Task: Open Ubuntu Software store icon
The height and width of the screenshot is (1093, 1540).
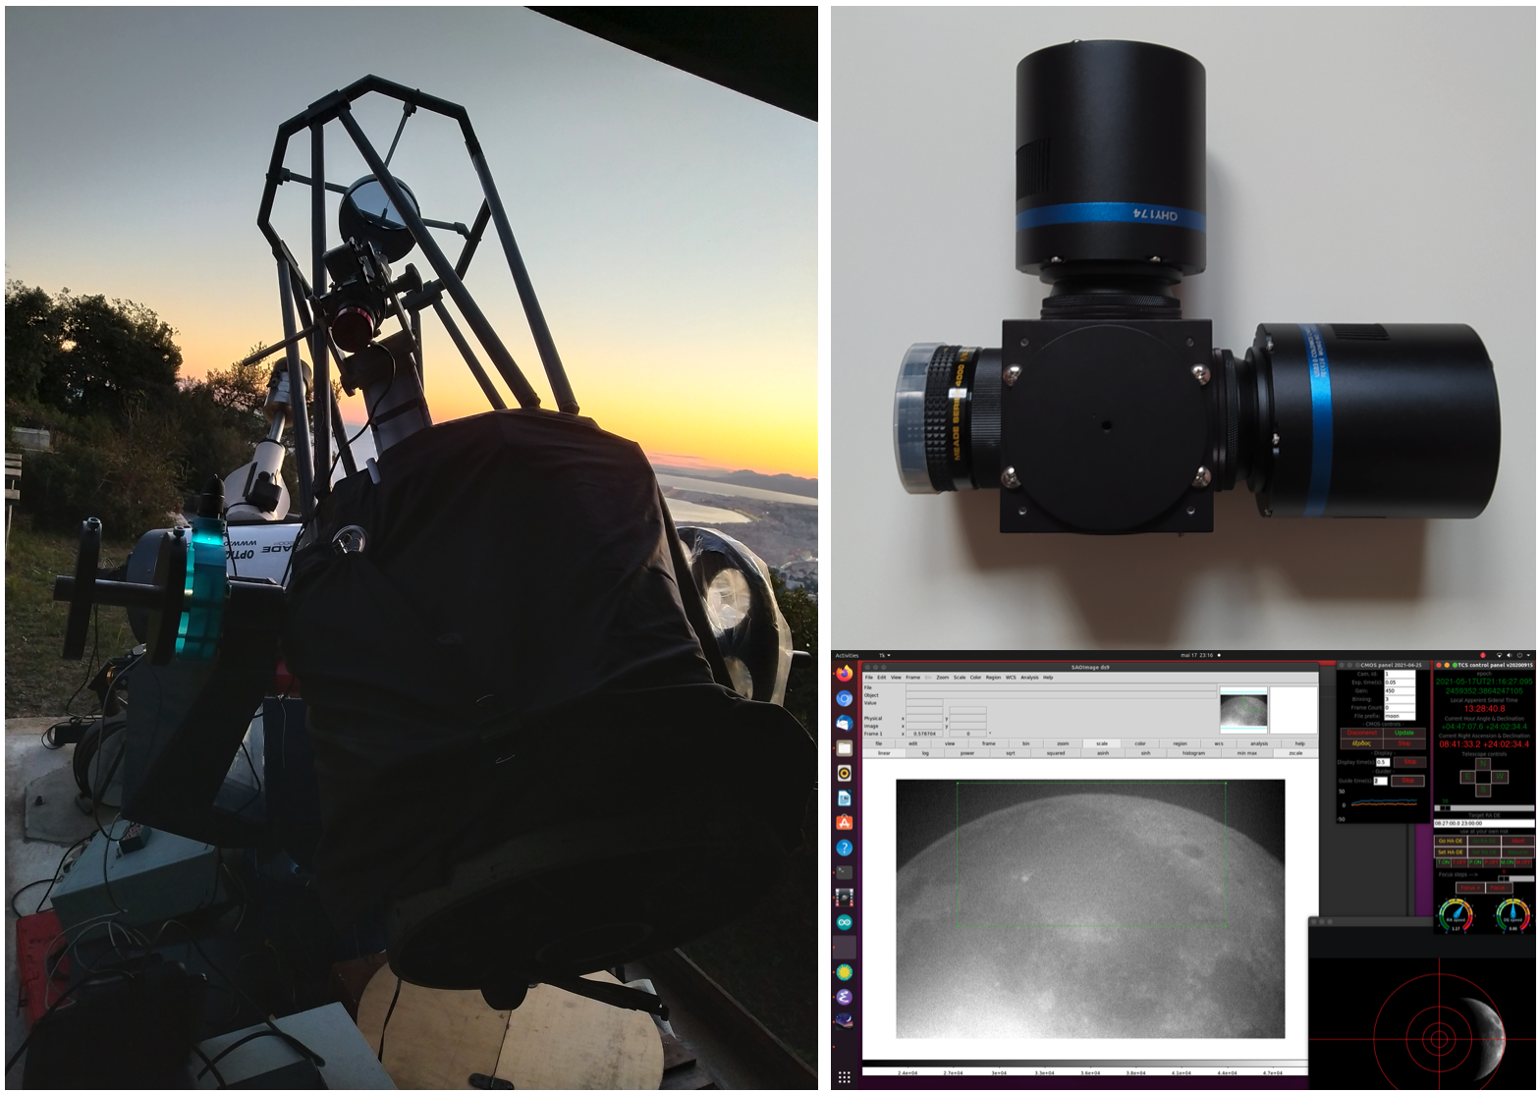Action: pyautogui.click(x=844, y=823)
